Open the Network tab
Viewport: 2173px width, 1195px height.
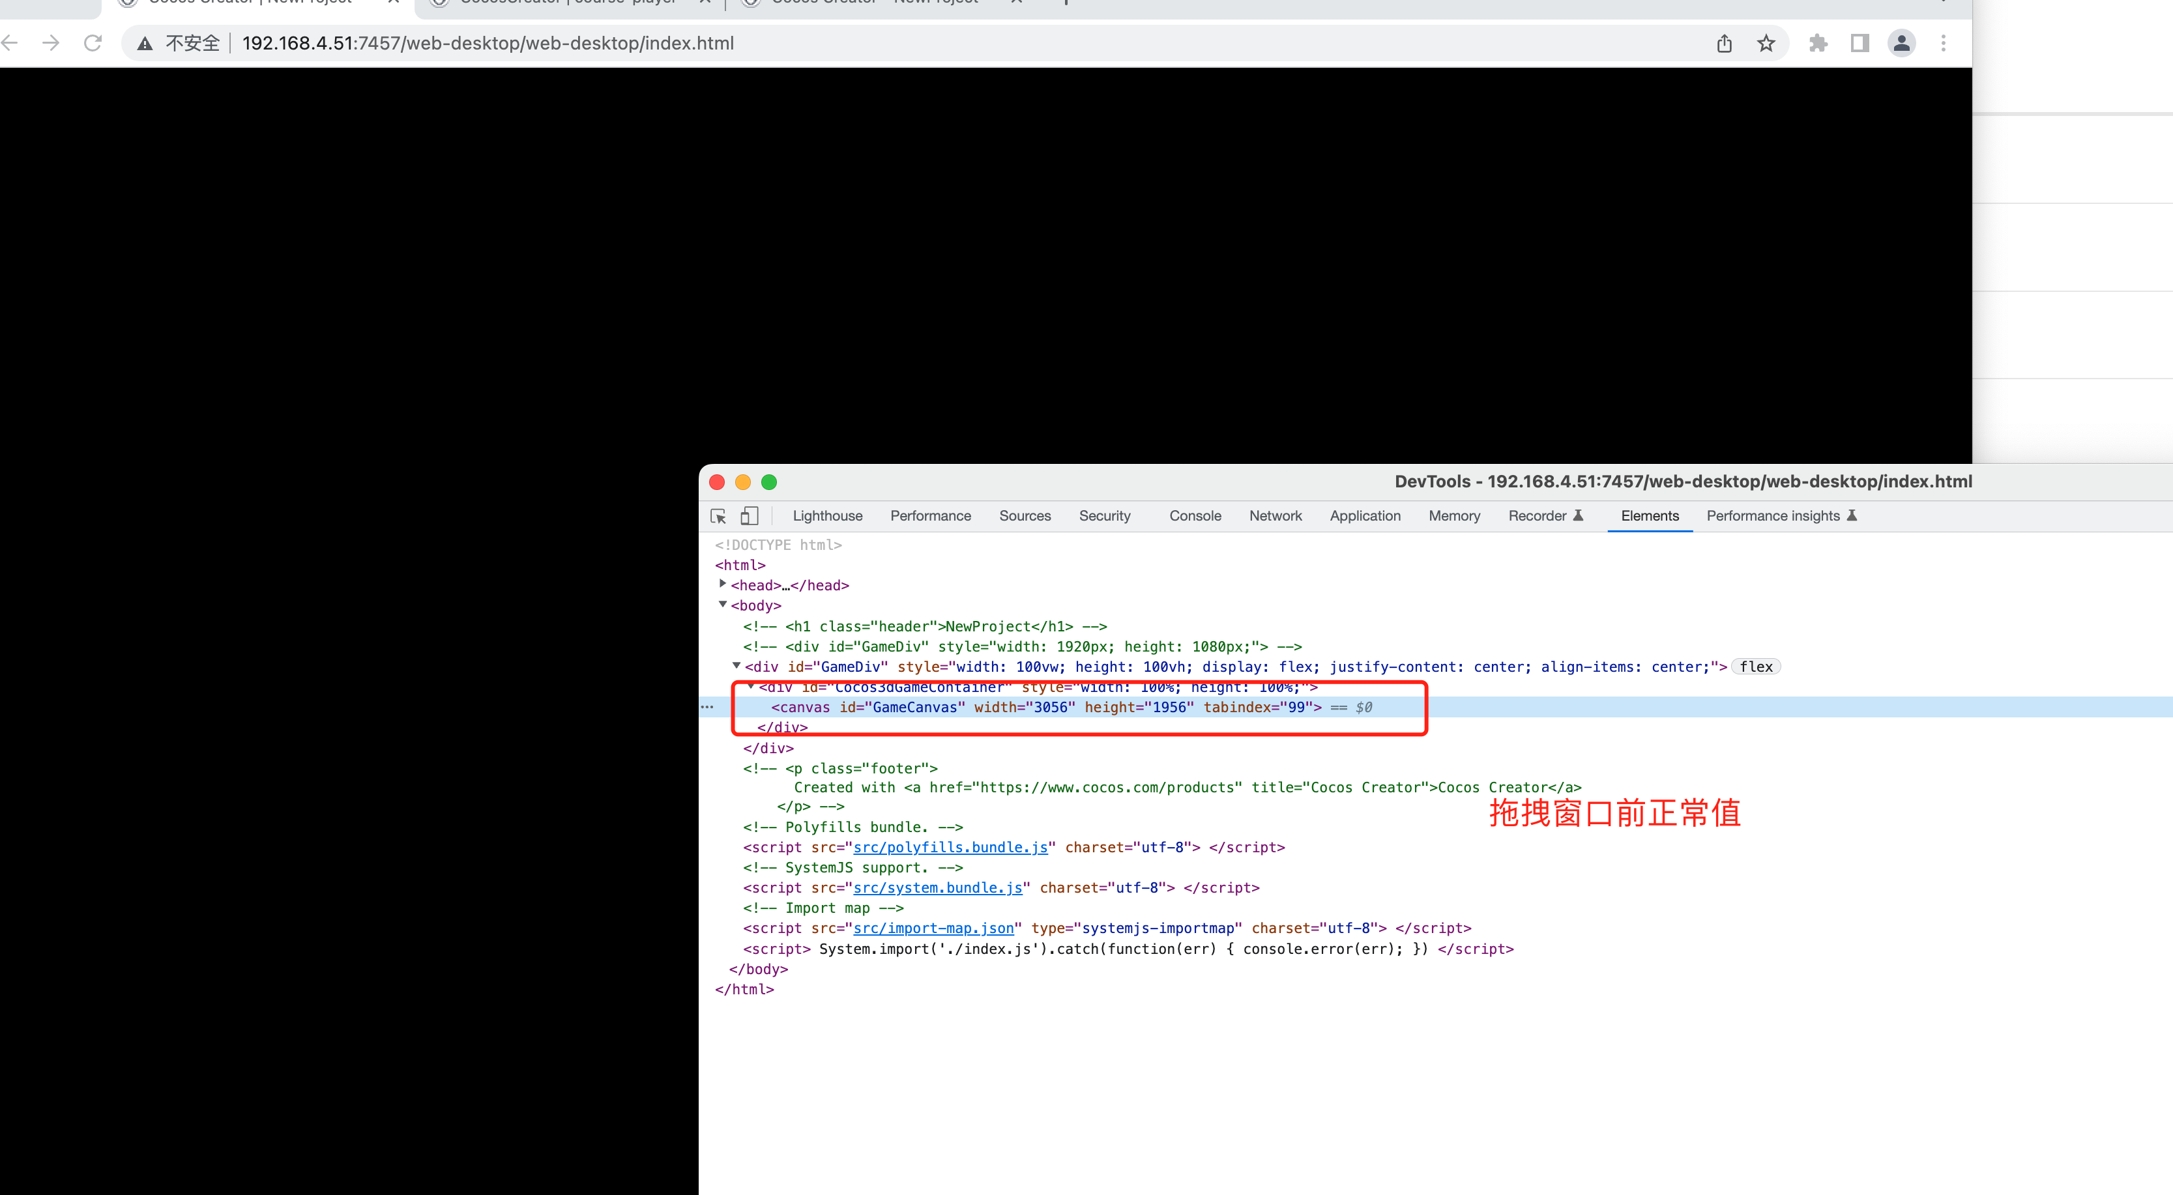1276,516
